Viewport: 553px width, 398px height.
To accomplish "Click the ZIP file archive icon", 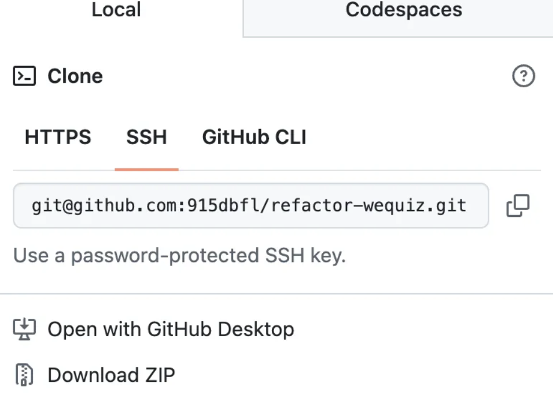I will (x=24, y=375).
